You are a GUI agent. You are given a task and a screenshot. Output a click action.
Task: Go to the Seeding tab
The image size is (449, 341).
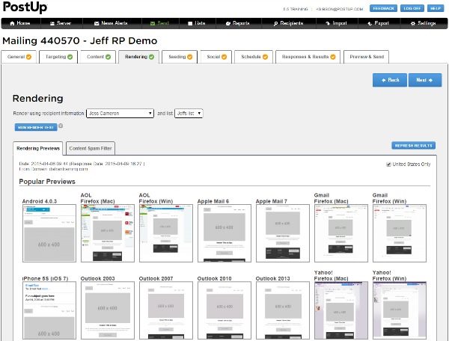[x=180, y=57]
